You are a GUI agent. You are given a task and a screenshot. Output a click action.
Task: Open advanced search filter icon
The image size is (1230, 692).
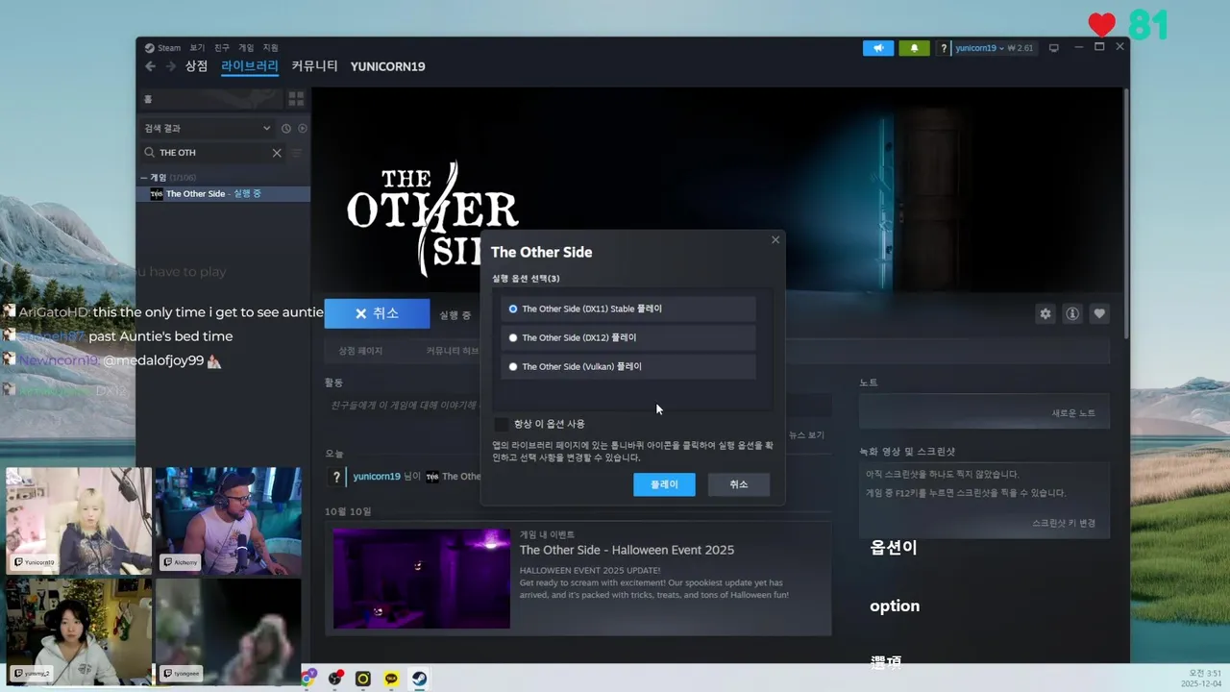[297, 153]
